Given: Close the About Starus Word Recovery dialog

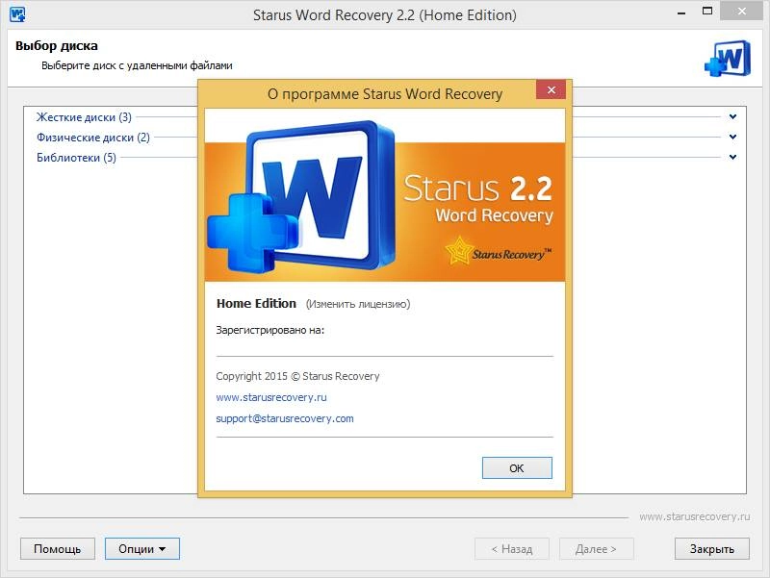Looking at the screenshot, I should [x=551, y=89].
